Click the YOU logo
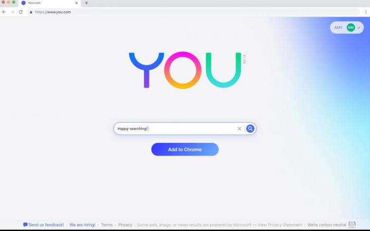 pos(185,70)
